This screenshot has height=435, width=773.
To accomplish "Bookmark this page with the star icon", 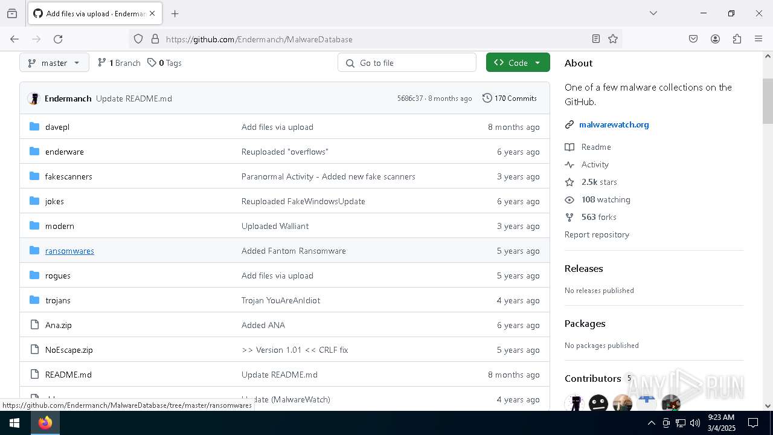I will 613,39.
